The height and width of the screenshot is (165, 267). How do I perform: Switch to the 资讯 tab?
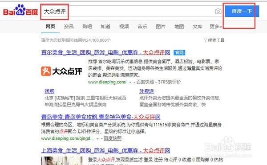69,27
